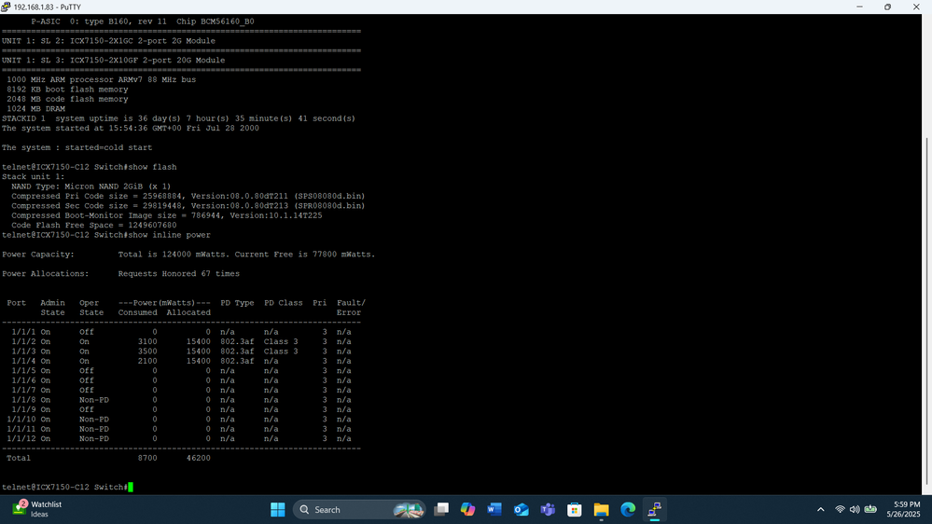Click the '1000 MHz ARM processor' line
The image size is (932, 524).
(x=101, y=79)
